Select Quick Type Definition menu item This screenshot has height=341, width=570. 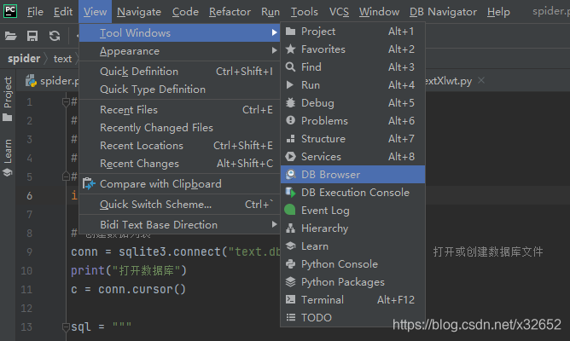179,89
